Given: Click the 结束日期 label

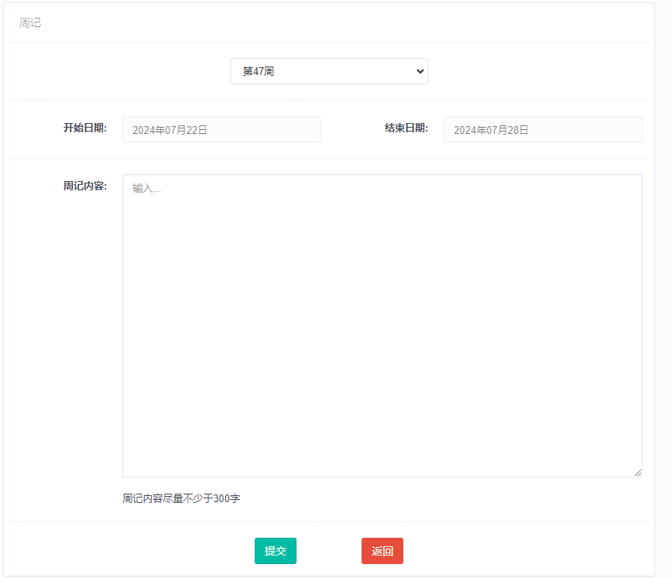Looking at the screenshot, I should (406, 128).
